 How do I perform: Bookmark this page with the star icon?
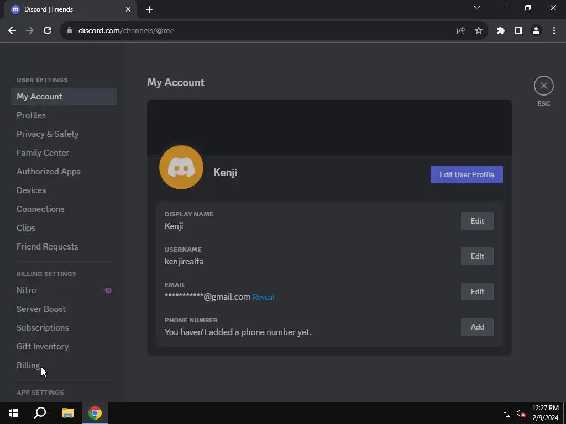click(479, 31)
